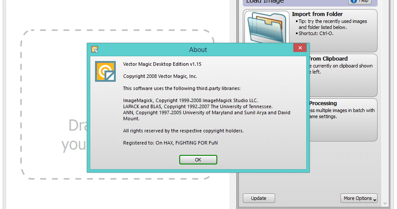Click the Batch Processing option
This screenshot has height=209, width=397.
click(343, 120)
